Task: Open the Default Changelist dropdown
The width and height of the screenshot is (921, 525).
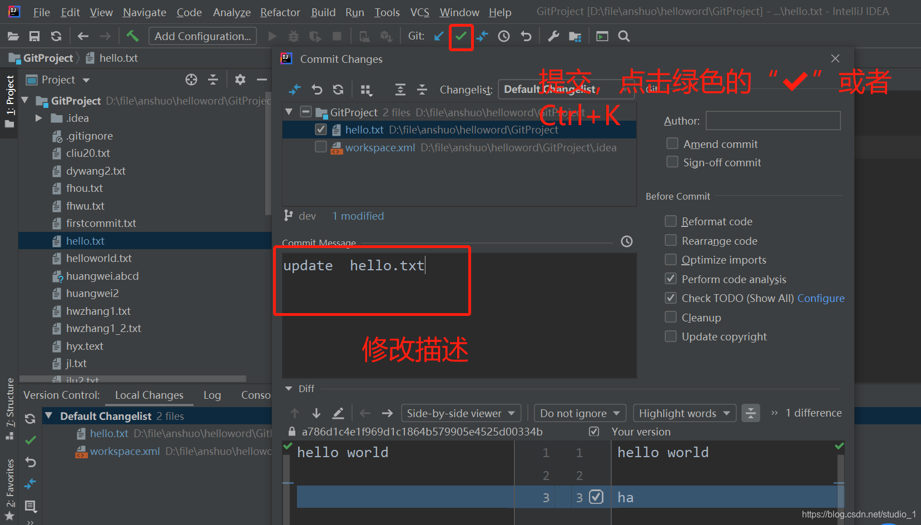Action: pyautogui.click(x=566, y=90)
